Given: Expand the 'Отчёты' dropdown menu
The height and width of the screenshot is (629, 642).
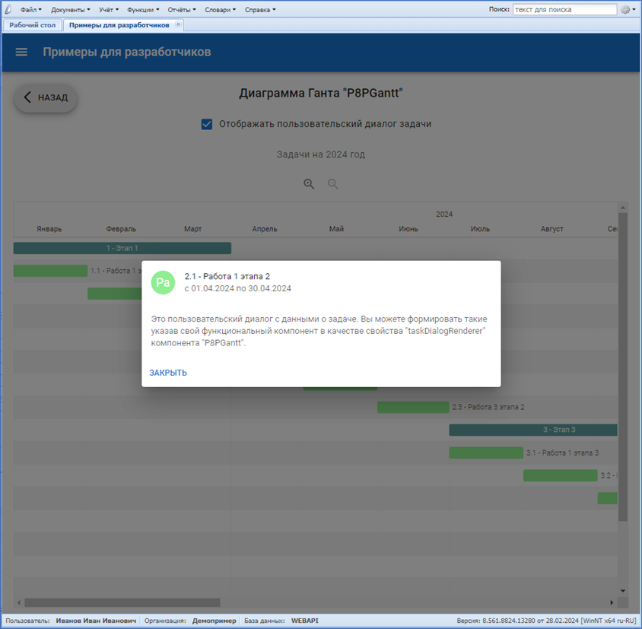Looking at the screenshot, I should (x=183, y=10).
